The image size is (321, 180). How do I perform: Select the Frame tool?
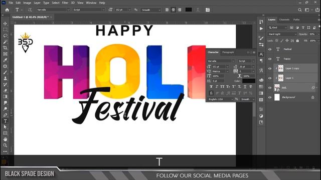tap(6, 54)
